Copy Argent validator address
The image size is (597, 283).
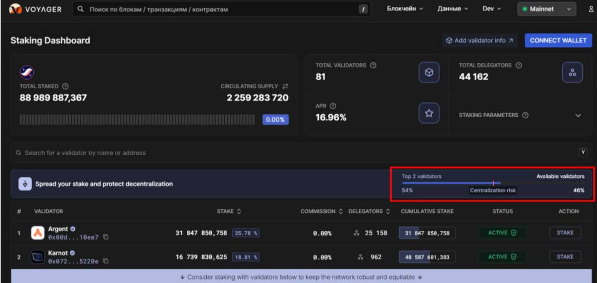click(106, 238)
